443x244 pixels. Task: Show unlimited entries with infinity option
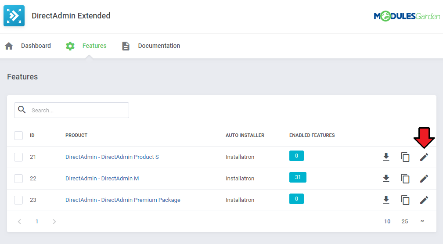click(422, 222)
